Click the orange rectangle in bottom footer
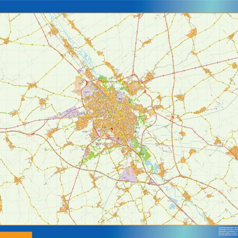The height and width of the screenshot is (238, 238). [x=16, y=235]
